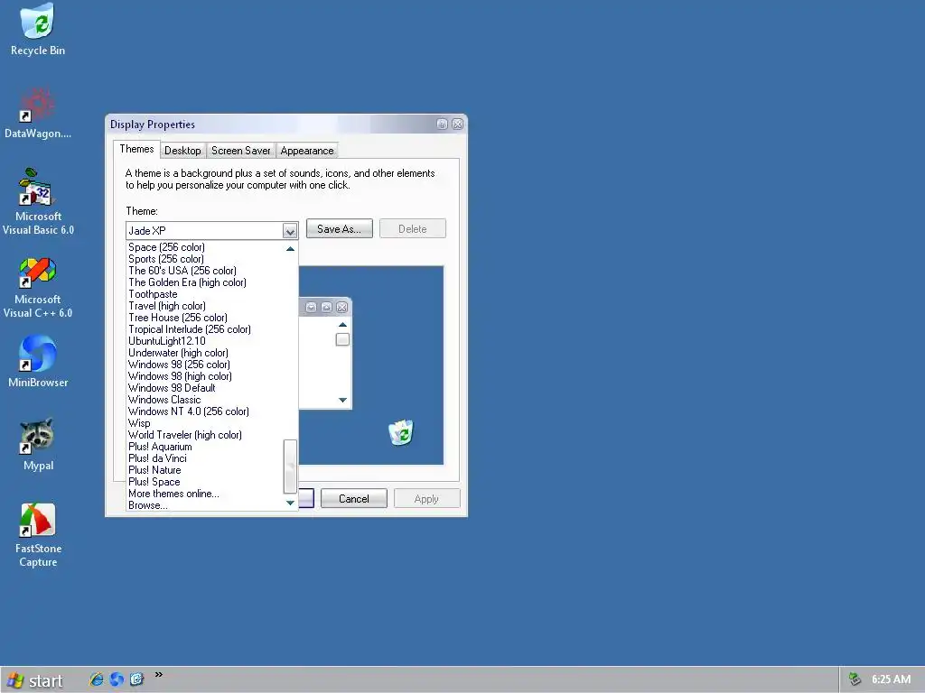925x693 pixels.
Task: Choose the Plus! Space theme
Action: (205, 482)
